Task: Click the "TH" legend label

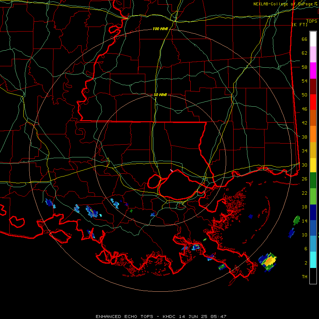Action: coord(304,277)
